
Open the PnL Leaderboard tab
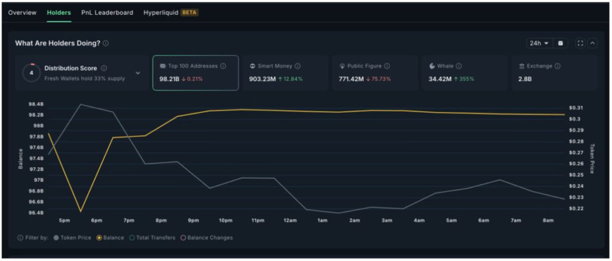[x=107, y=13]
